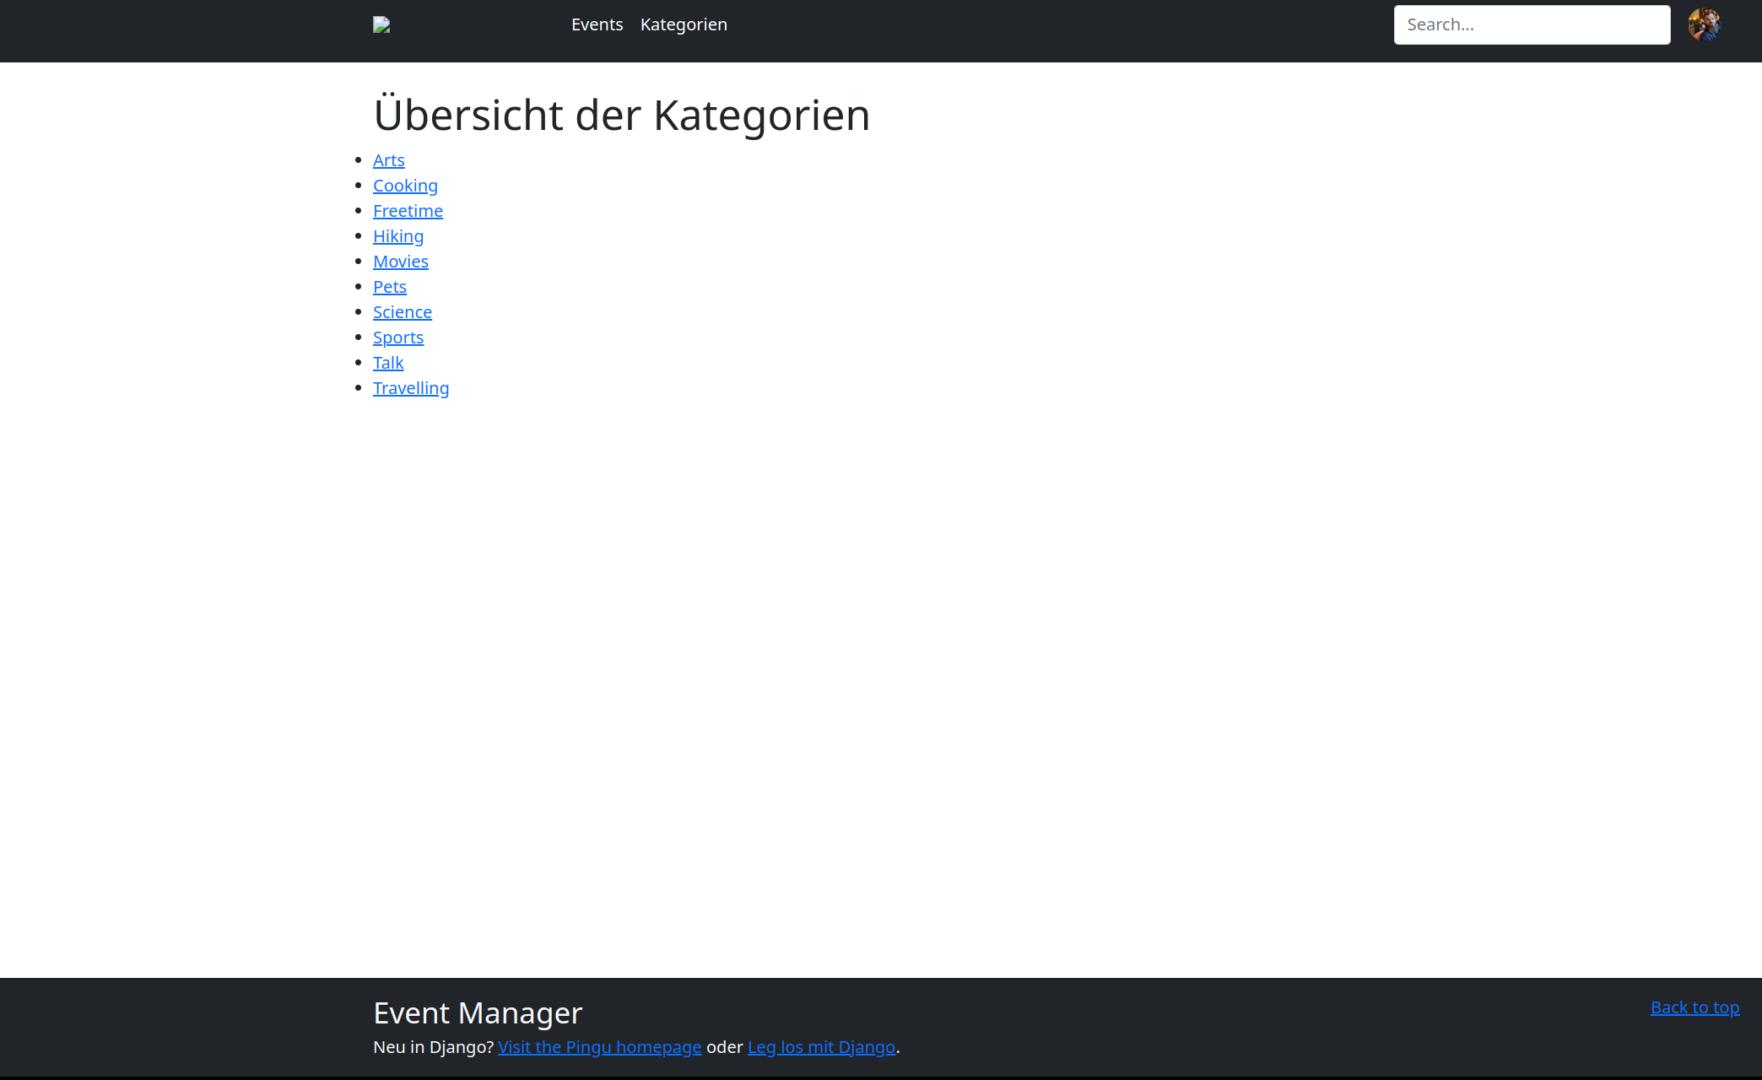Open the Sports category
The width and height of the screenshot is (1762, 1080).
[398, 337]
